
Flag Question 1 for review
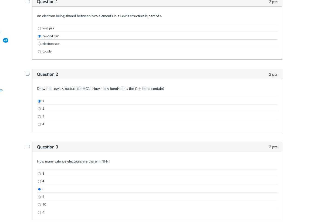coord(28,2)
